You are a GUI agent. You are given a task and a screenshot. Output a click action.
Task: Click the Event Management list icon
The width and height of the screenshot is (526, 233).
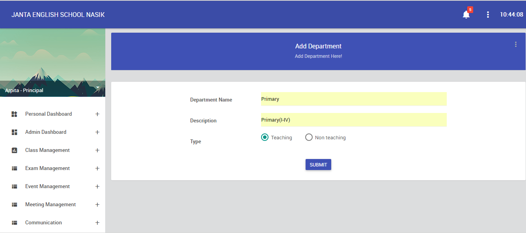pyautogui.click(x=15, y=187)
